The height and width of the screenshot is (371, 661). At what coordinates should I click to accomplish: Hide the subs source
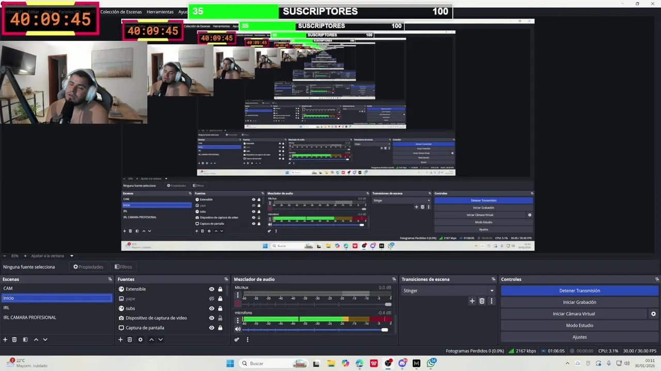click(211, 308)
